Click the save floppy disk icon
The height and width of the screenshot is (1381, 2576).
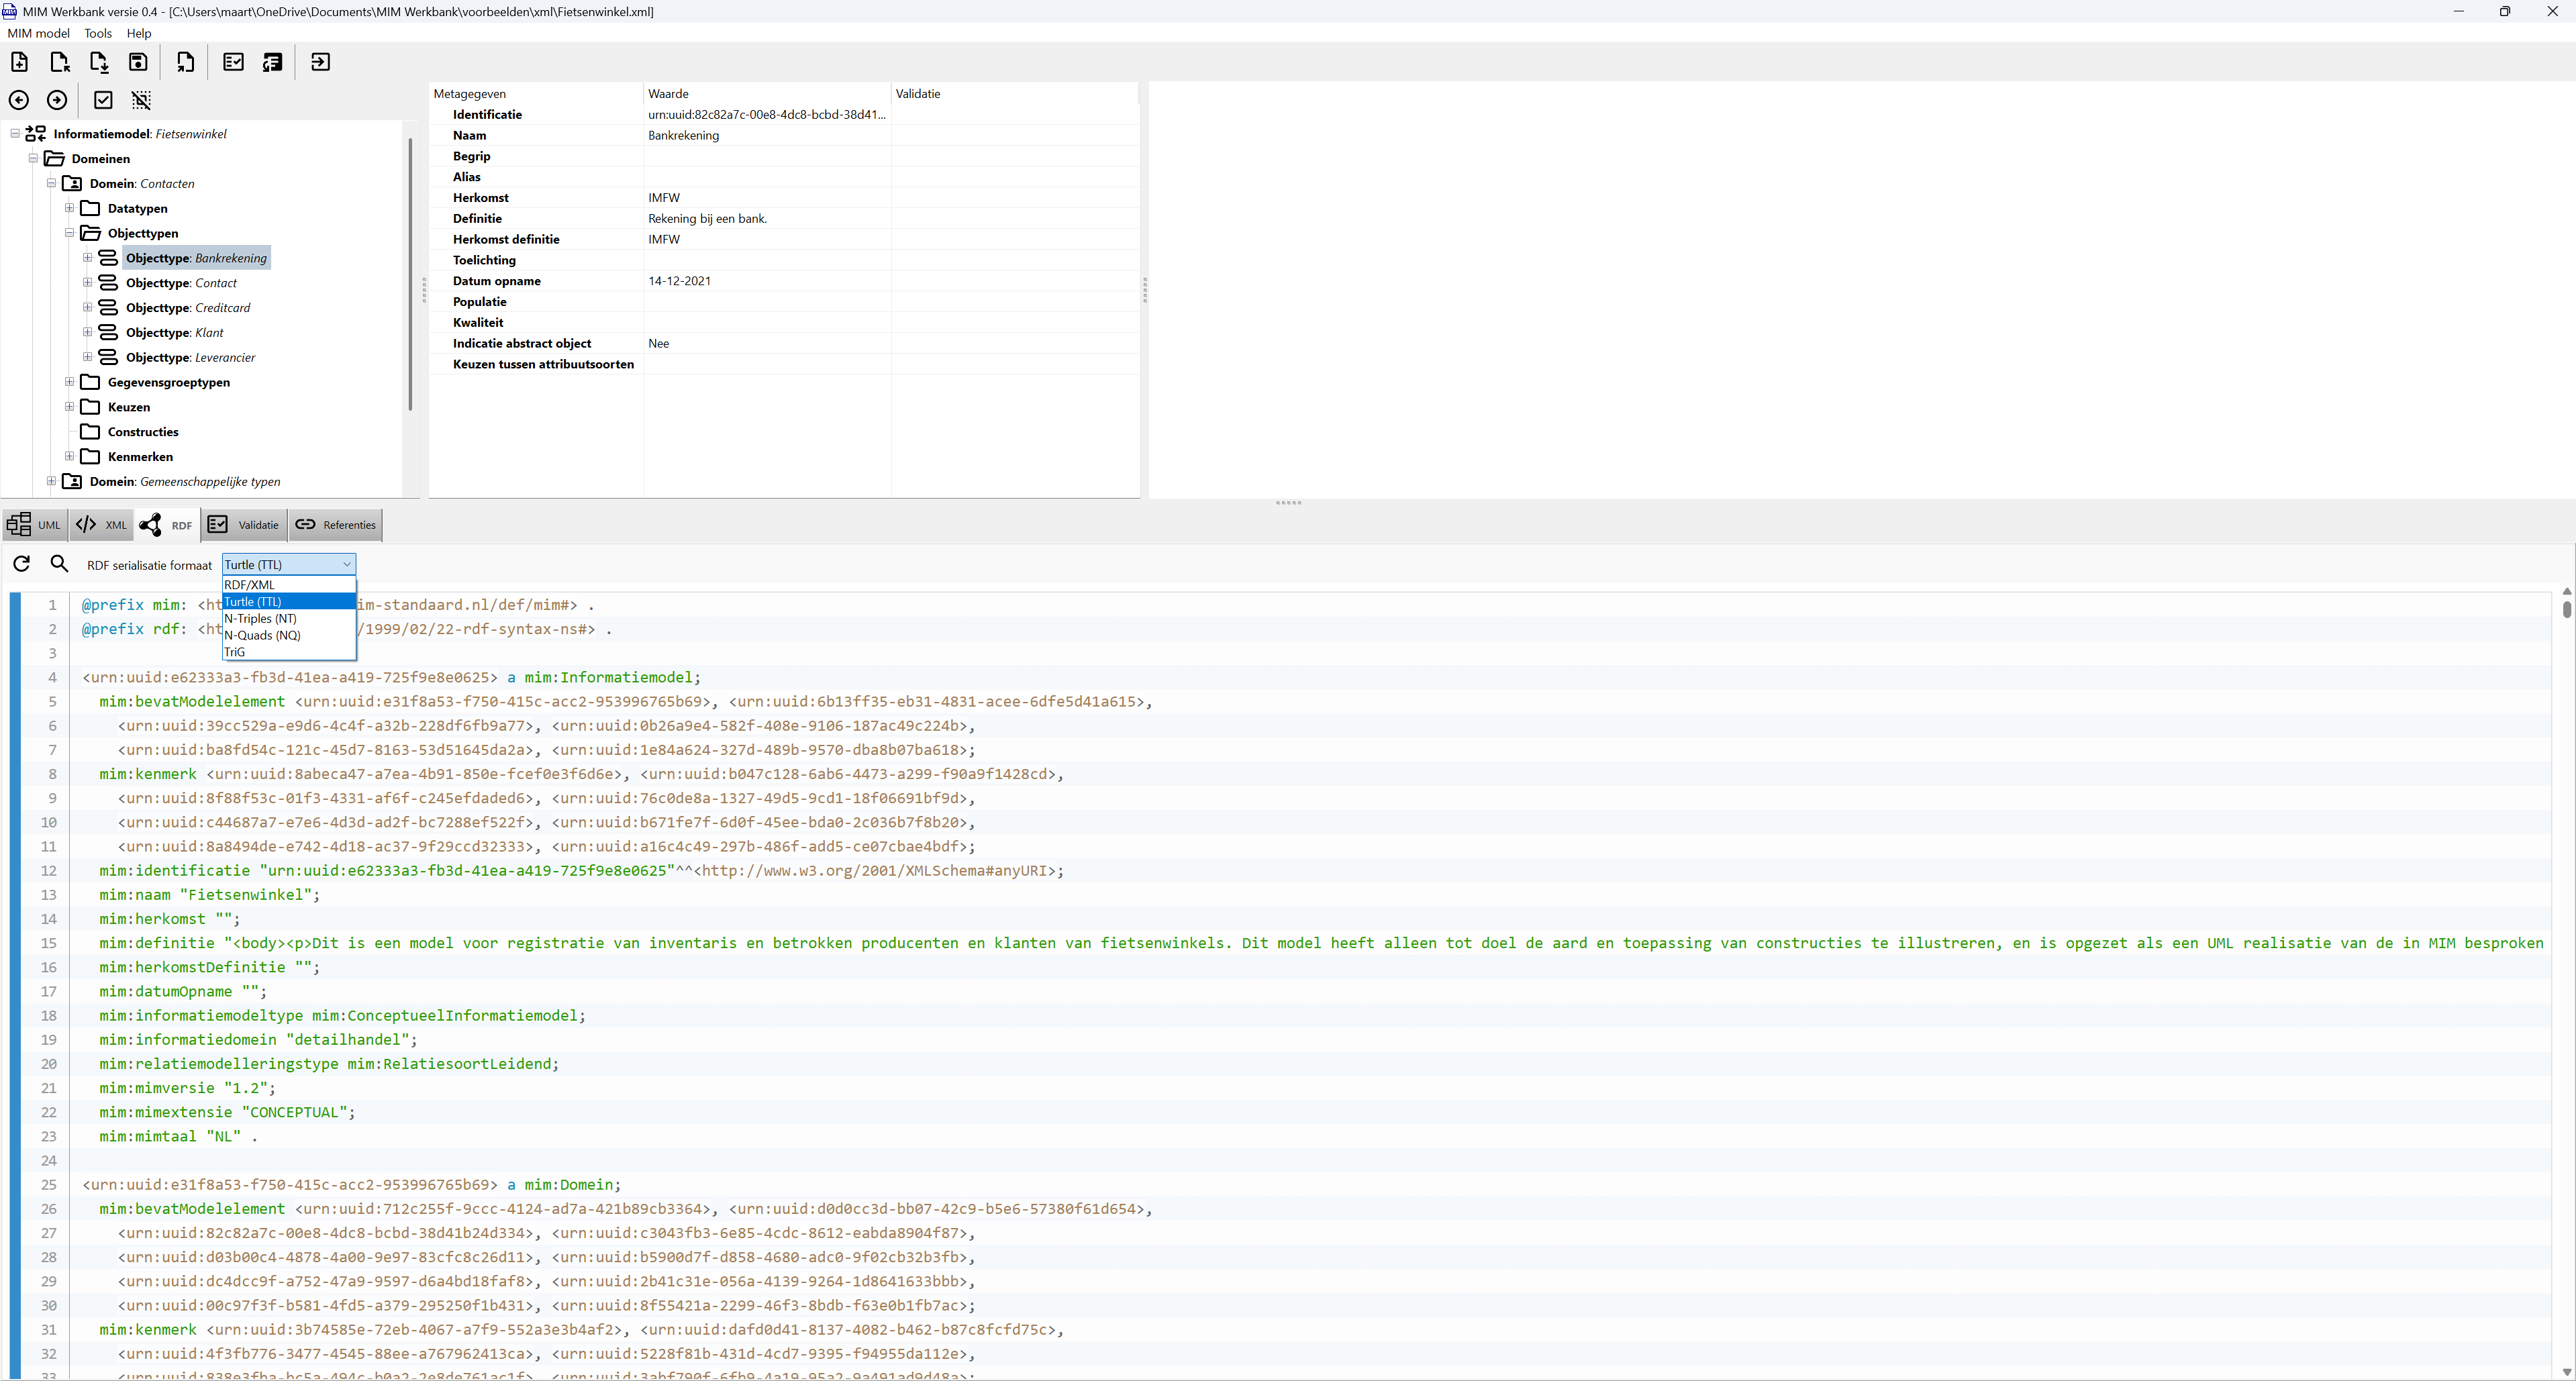138,62
